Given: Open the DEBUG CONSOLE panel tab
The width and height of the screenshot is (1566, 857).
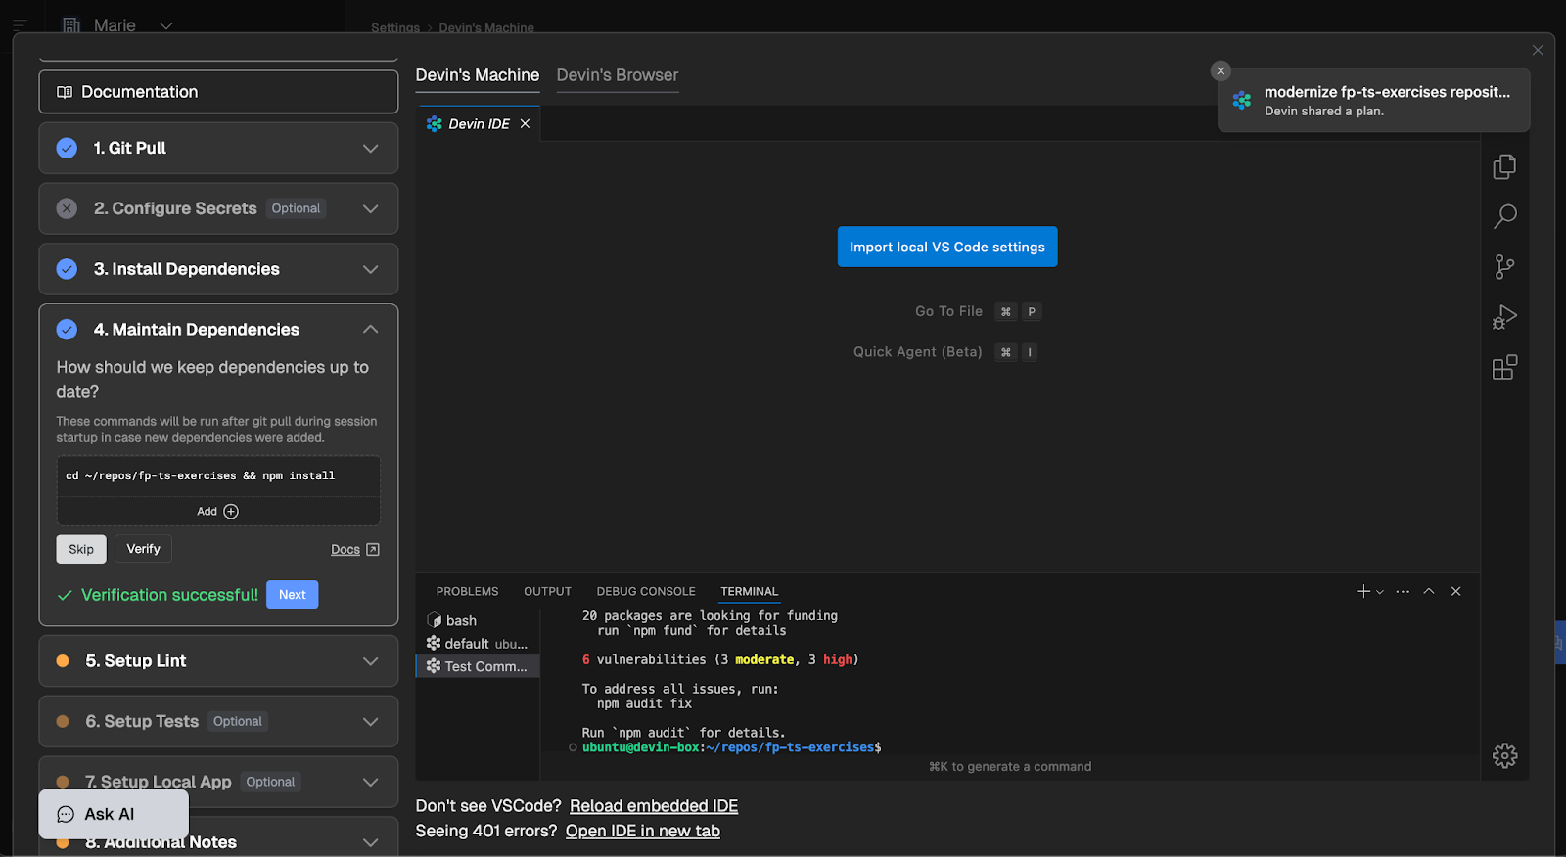Looking at the screenshot, I should pyautogui.click(x=646, y=591).
